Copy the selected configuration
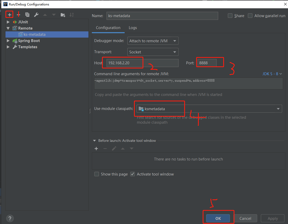The width and height of the screenshot is (288, 224). tap(27, 15)
